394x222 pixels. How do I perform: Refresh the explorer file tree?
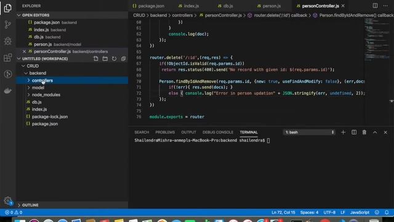(x=114, y=59)
